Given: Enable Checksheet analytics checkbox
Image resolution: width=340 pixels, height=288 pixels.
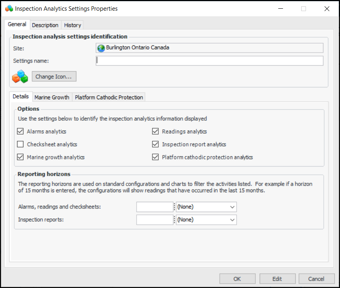Looking at the screenshot, I should pos(21,144).
